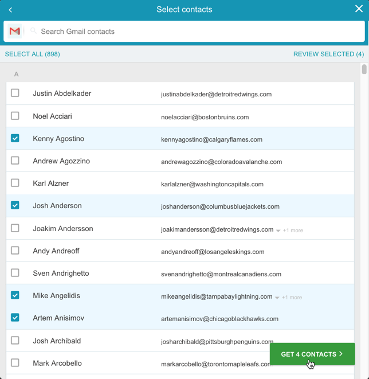Click email andrewagozzino@coloradoavalanche.com
Viewport: 369px width, 379px height.
click(x=221, y=162)
